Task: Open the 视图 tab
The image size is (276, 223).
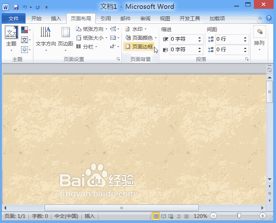Action: point(165,18)
